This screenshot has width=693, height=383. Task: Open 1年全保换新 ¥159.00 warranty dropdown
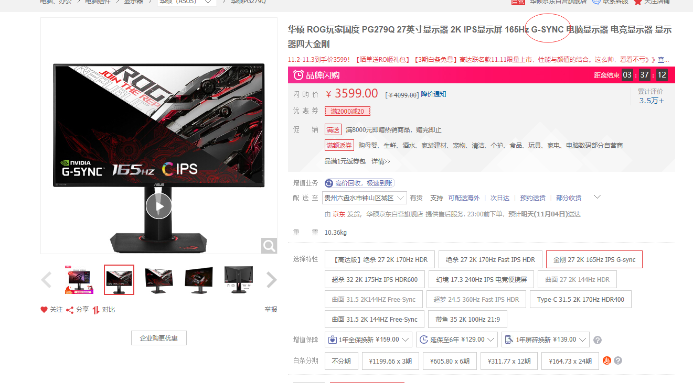click(368, 340)
